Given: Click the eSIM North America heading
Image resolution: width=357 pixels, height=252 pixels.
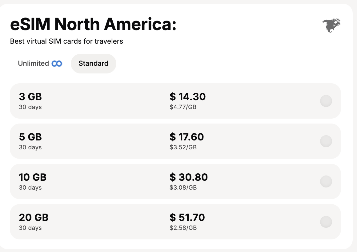Looking at the screenshot, I should click(x=93, y=24).
